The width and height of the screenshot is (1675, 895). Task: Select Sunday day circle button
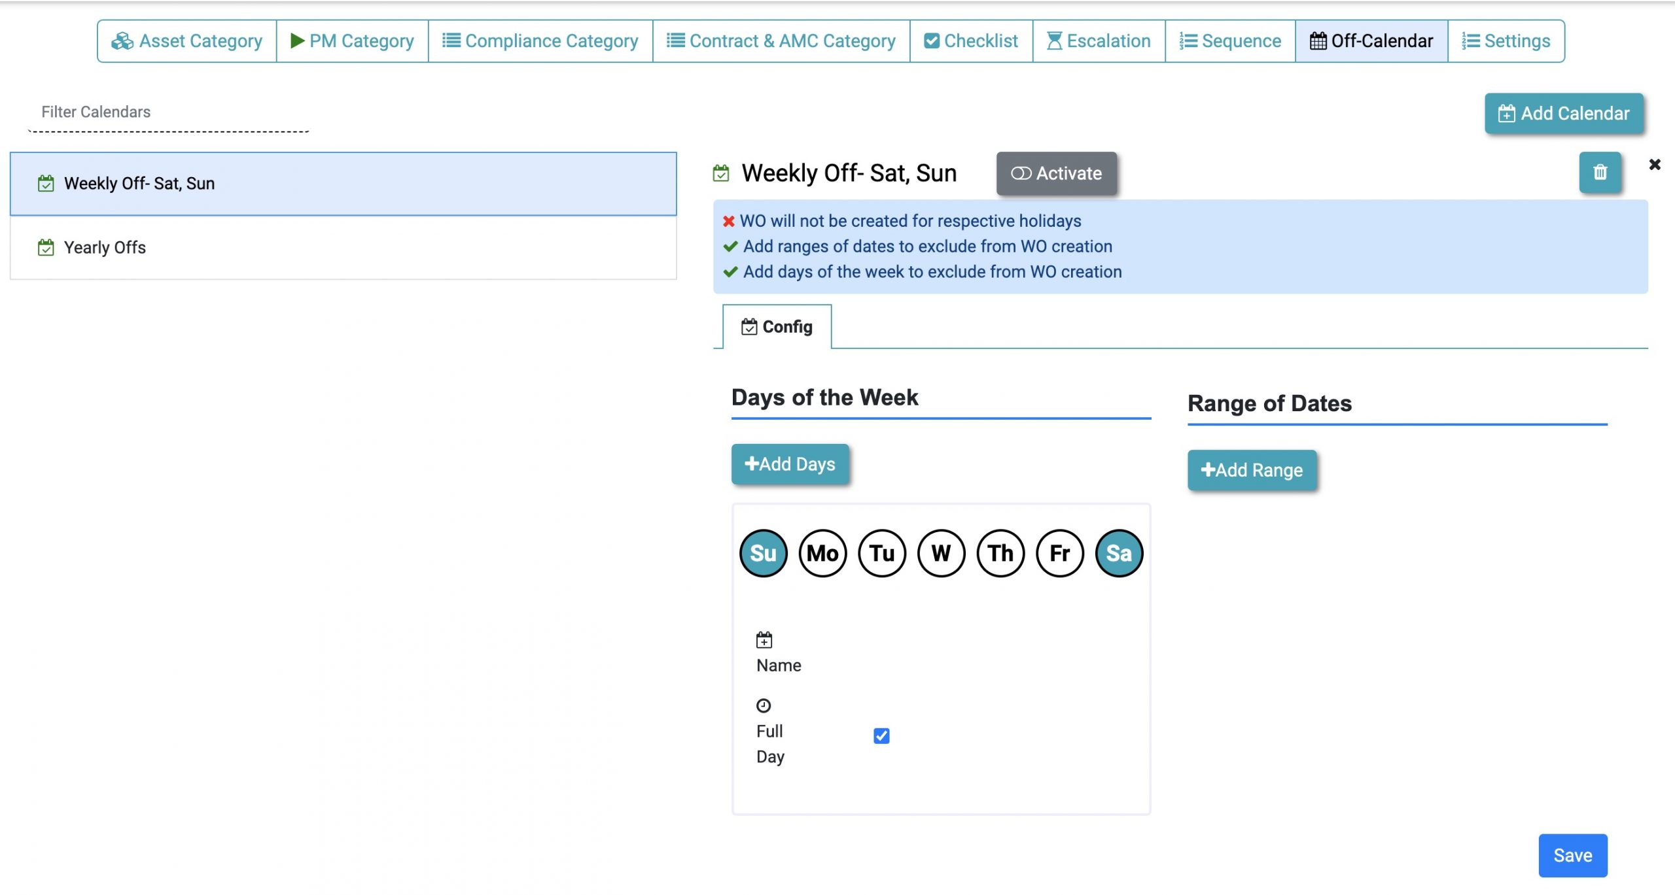click(x=764, y=552)
